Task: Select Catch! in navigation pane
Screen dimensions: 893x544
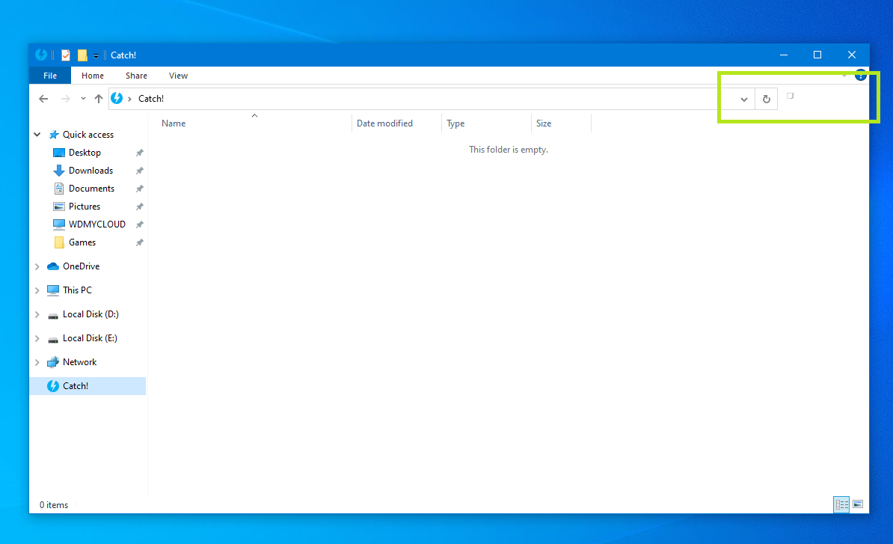Action: (88, 385)
